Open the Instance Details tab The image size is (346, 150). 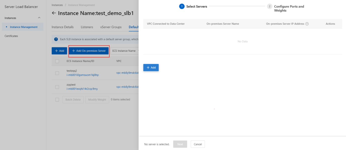[63, 27]
